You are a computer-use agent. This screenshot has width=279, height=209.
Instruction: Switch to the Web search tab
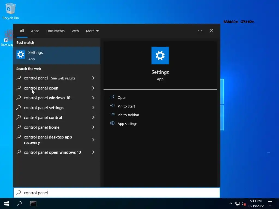click(x=75, y=31)
